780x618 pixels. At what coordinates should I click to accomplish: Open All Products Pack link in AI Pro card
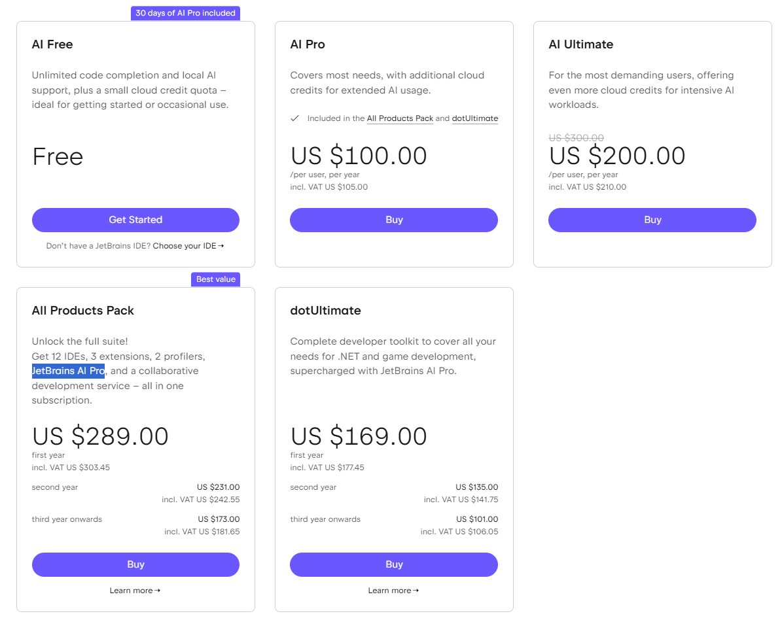400,118
